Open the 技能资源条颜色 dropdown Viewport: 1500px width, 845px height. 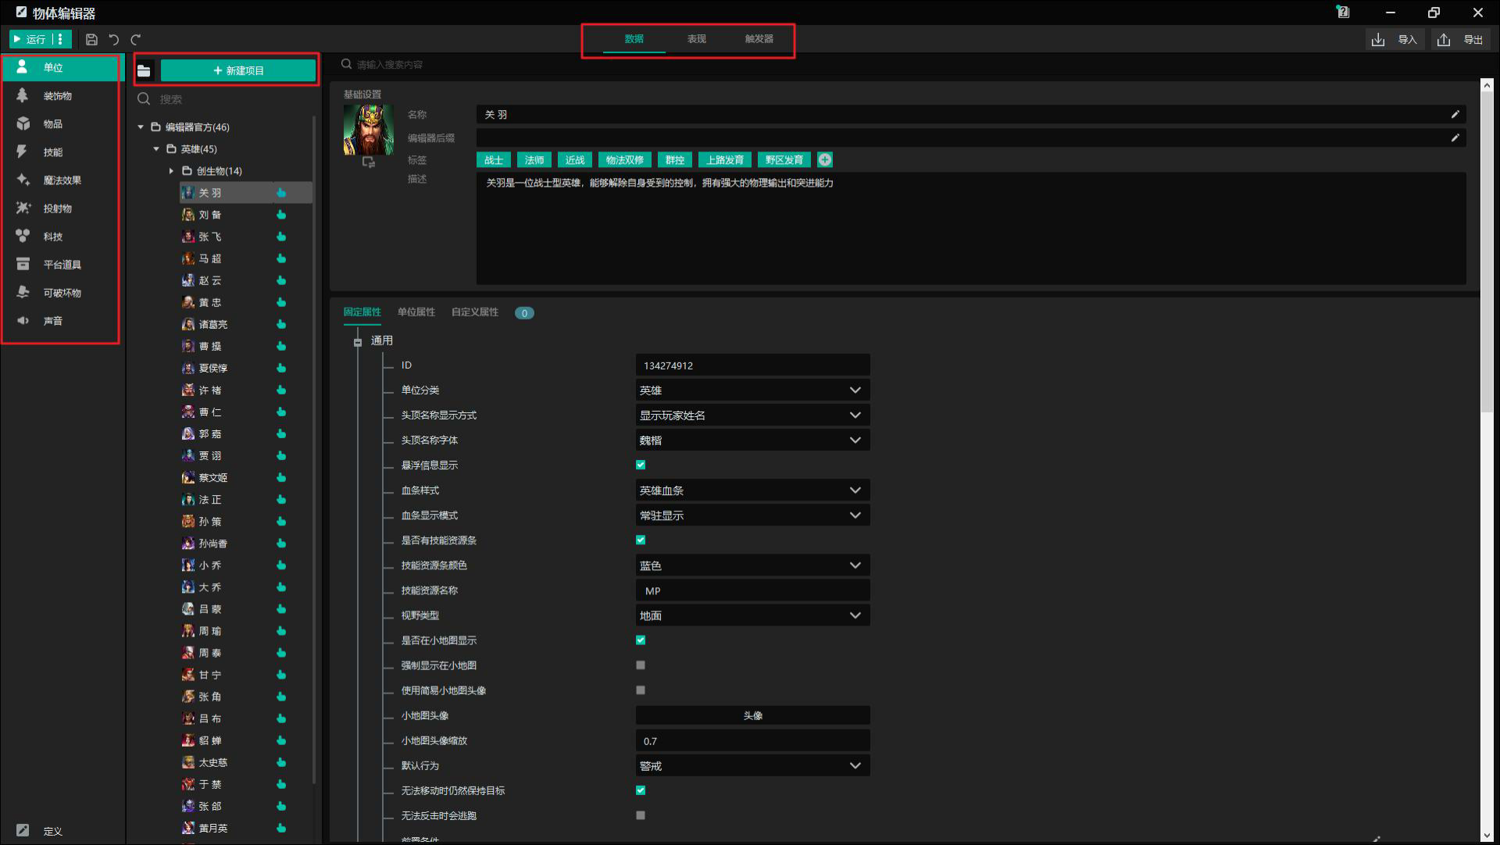click(752, 565)
